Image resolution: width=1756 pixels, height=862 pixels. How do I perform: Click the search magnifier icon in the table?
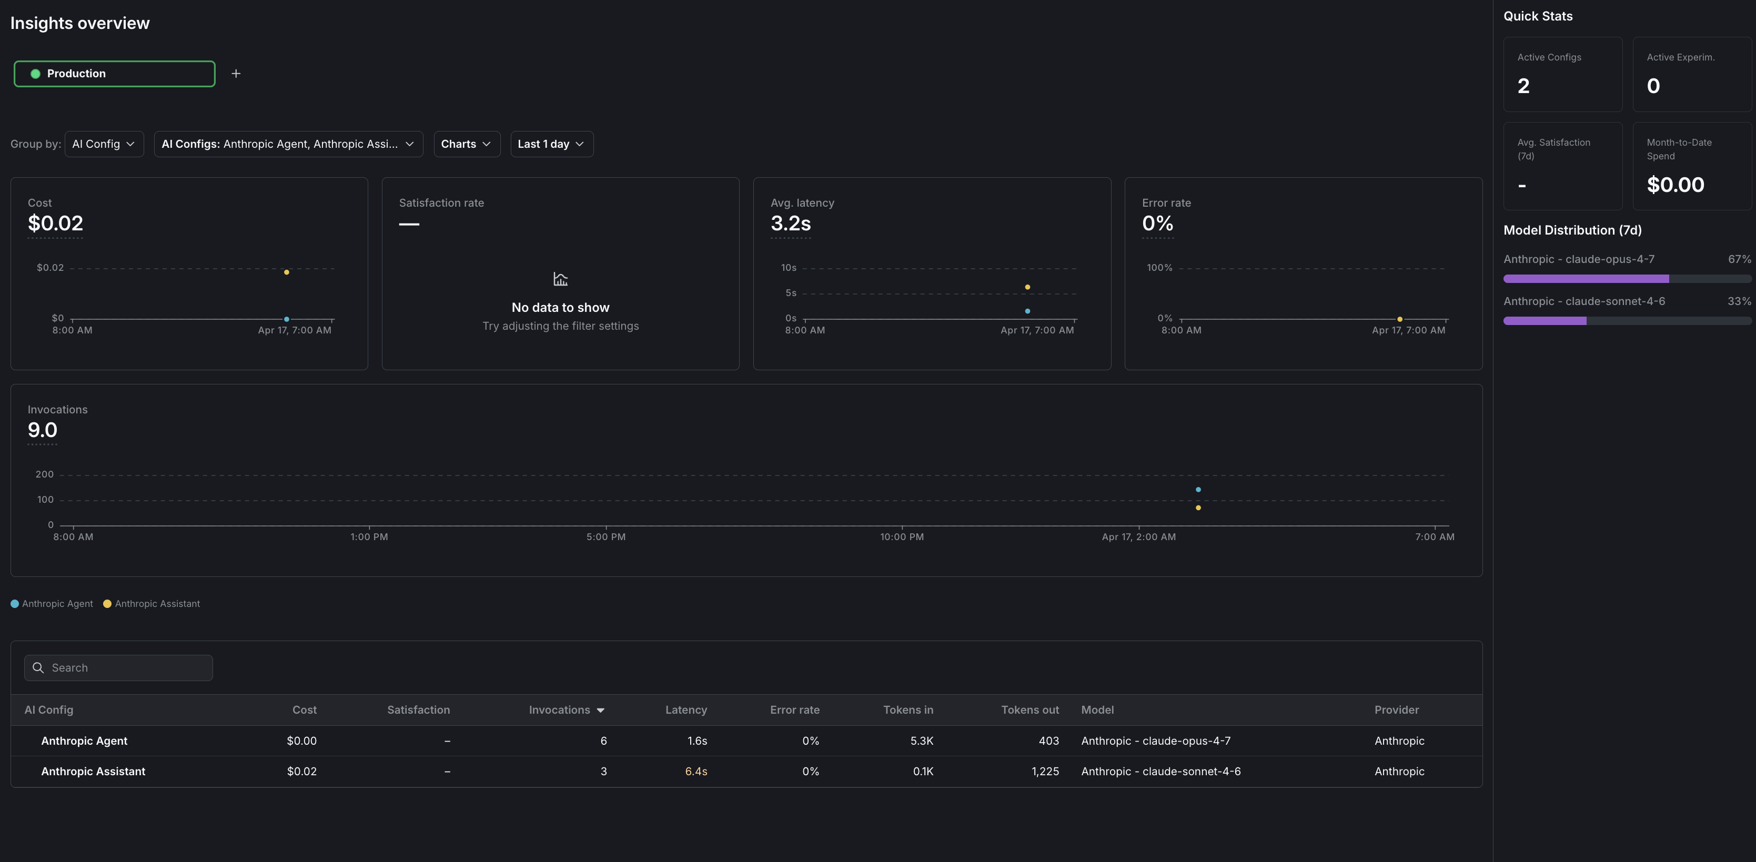[38, 668]
